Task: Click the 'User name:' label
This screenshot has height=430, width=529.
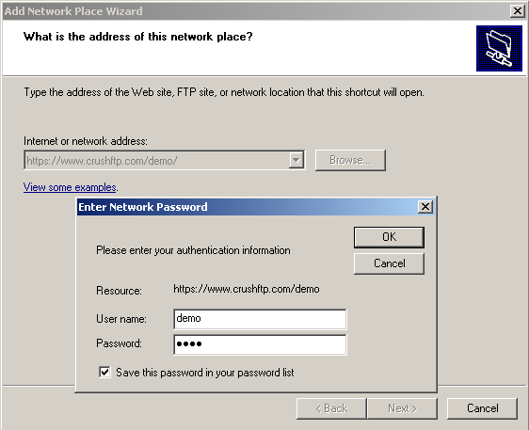Action: point(121,319)
